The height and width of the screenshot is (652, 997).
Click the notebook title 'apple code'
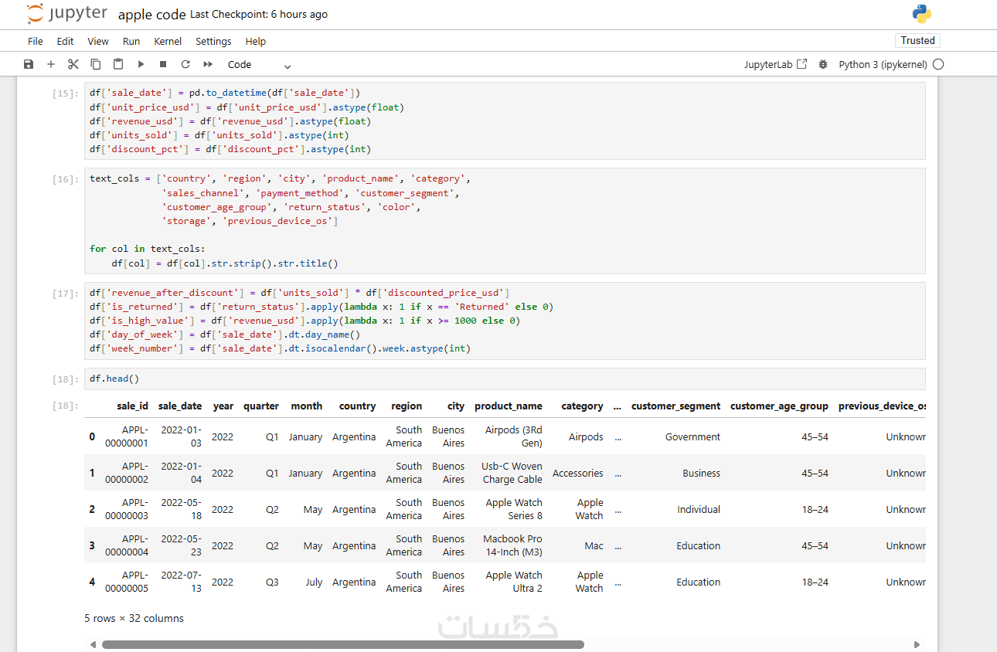151,15
